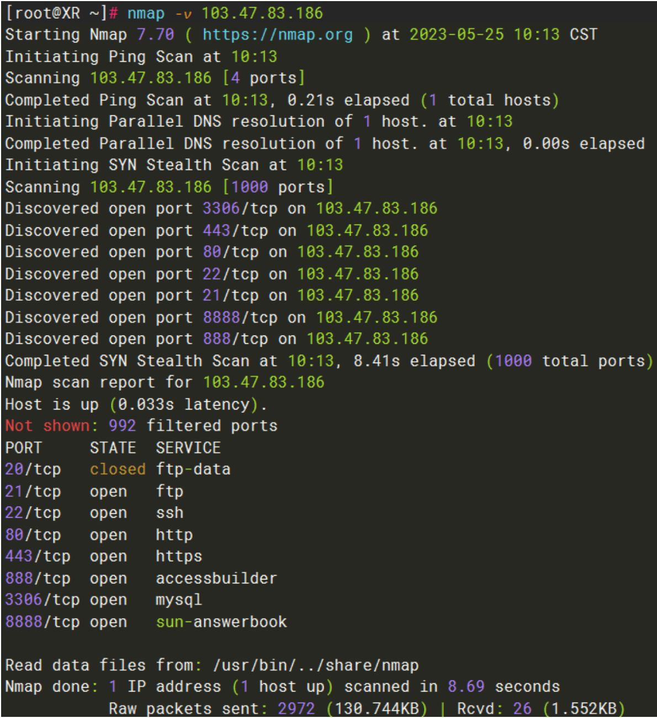Click the ftp-data service name
Viewport: 657px width, 718px height.
[x=193, y=469]
